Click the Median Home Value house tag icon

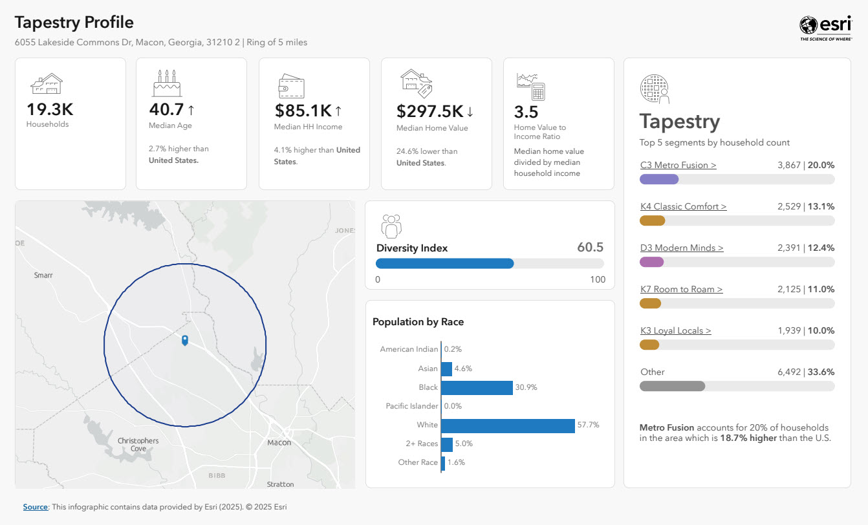coord(416,83)
